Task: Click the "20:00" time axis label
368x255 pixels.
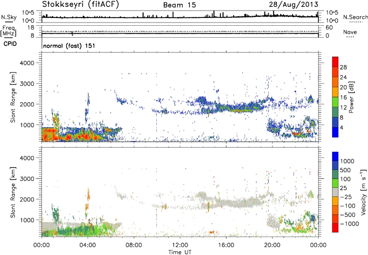Action: (x=272, y=245)
